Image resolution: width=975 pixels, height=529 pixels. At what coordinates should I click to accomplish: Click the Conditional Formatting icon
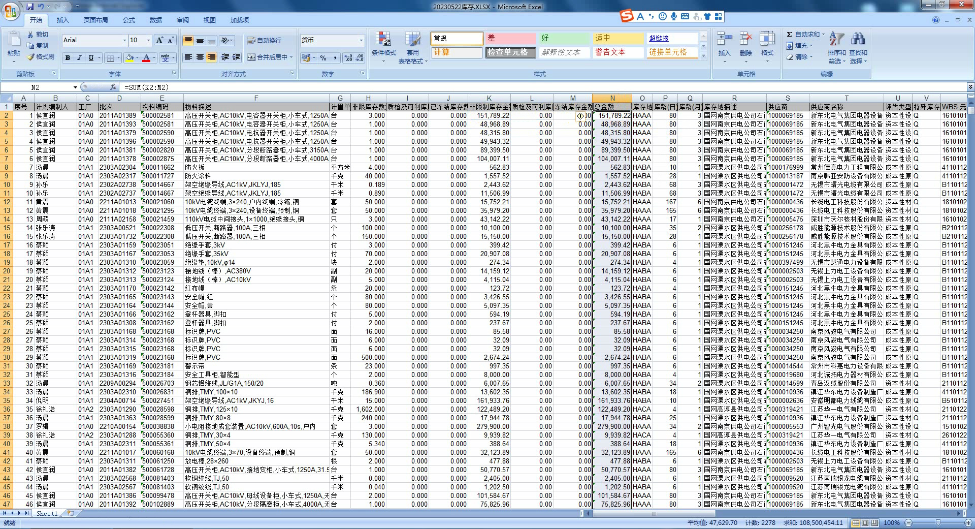point(383,40)
